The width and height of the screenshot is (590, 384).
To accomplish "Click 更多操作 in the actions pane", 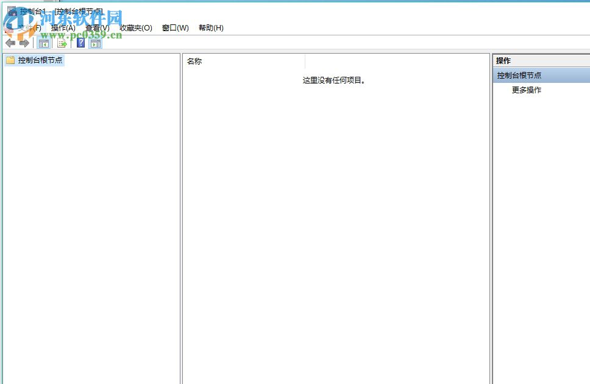I will click(525, 90).
